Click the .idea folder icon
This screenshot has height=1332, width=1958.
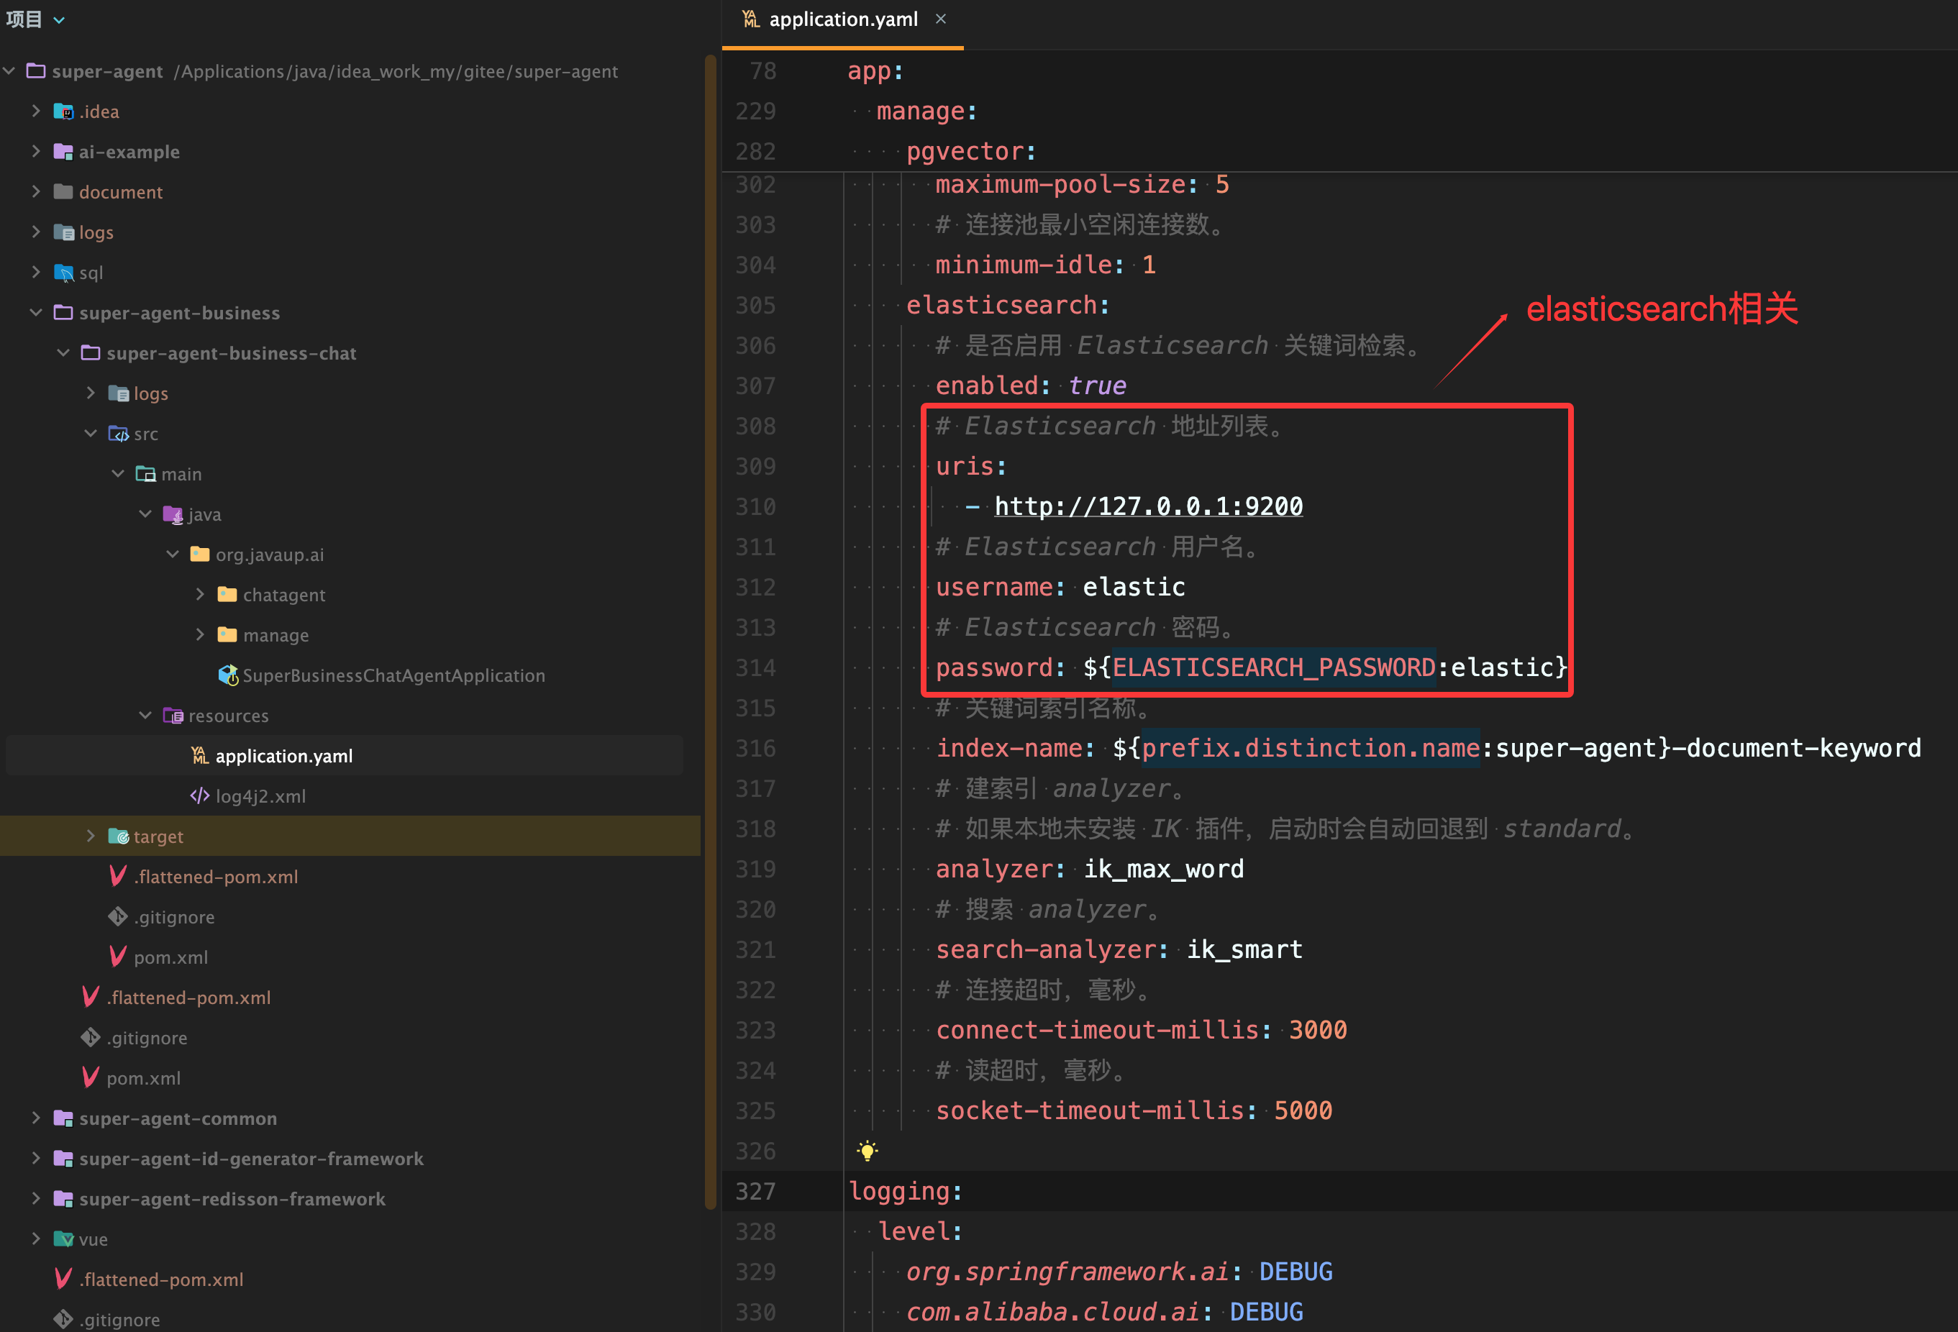(63, 111)
